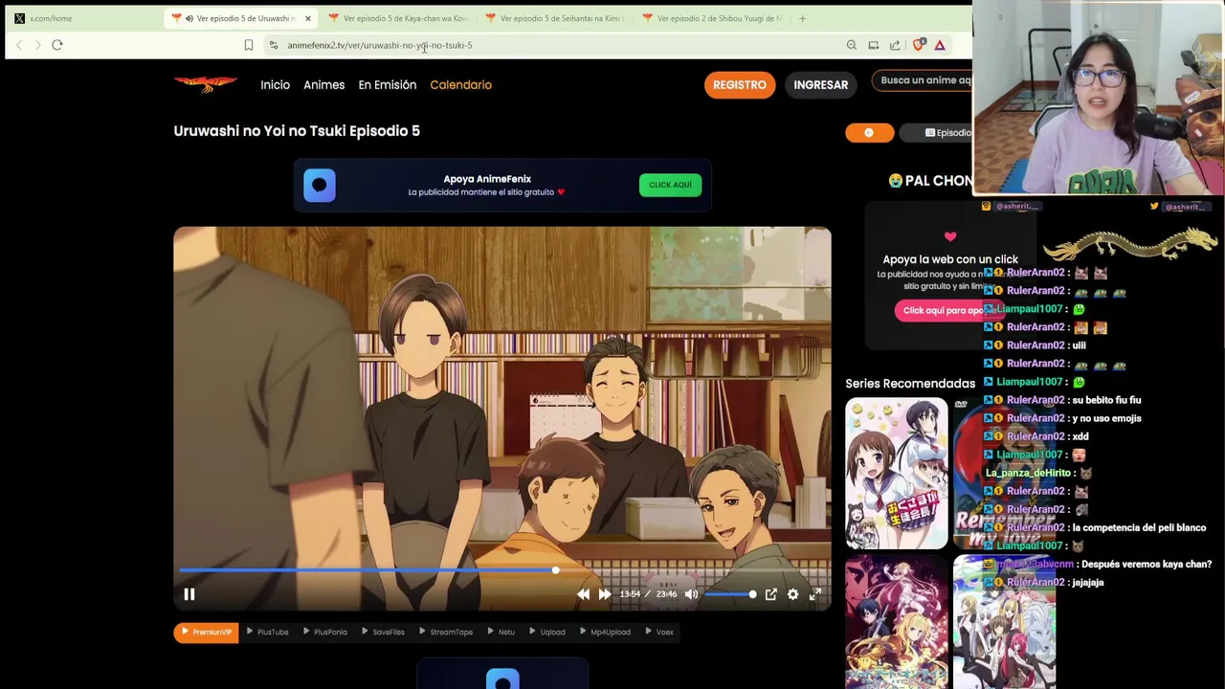This screenshot has width=1225, height=689.
Task: Click the picture-in-picture icon in the address bar
Action: tap(873, 45)
